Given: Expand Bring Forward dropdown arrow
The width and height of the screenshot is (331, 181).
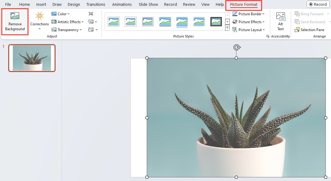Looking at the screenshot, I should coord(328,14).
